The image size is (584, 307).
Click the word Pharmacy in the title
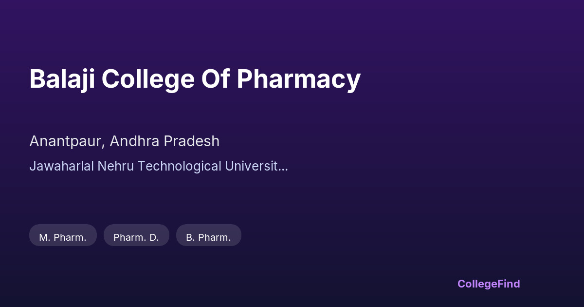click(298, 79)
